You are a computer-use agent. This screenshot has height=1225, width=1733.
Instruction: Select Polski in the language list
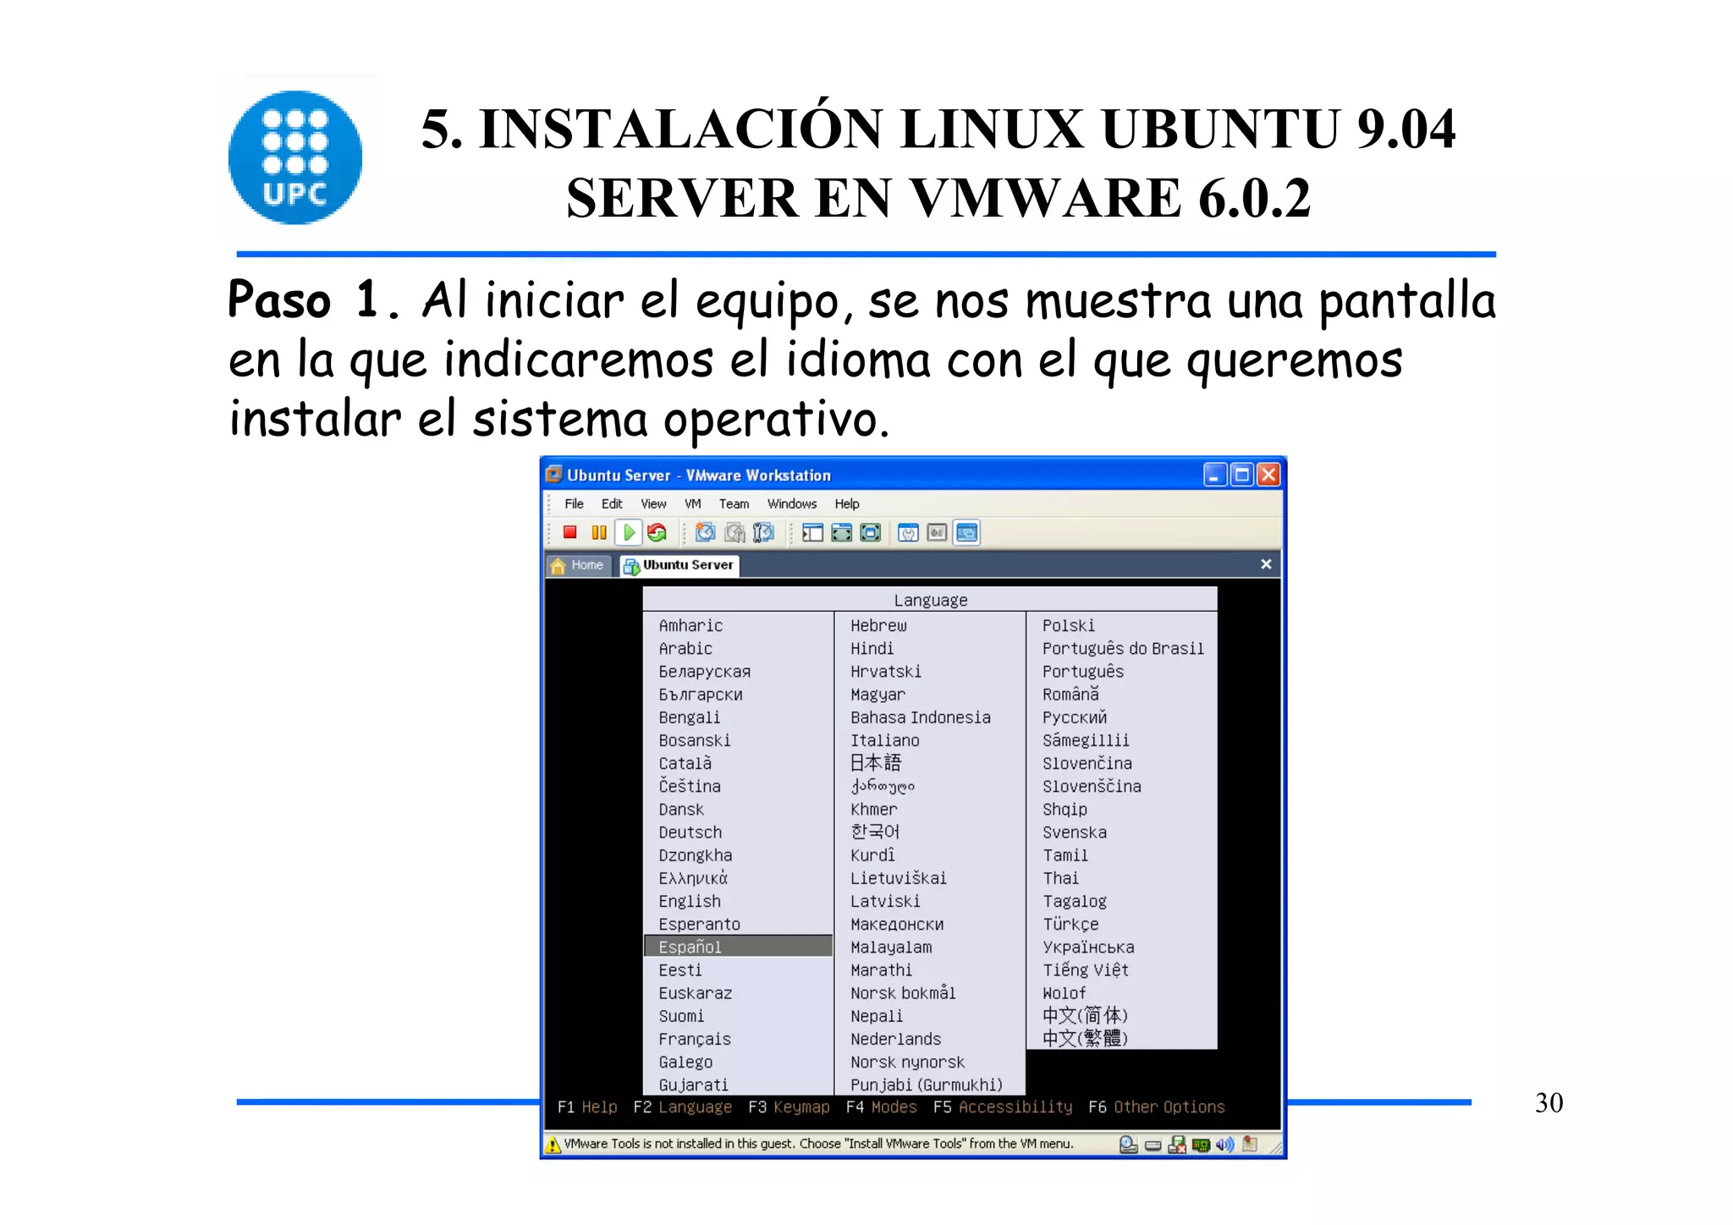[x=1069, y=625]
